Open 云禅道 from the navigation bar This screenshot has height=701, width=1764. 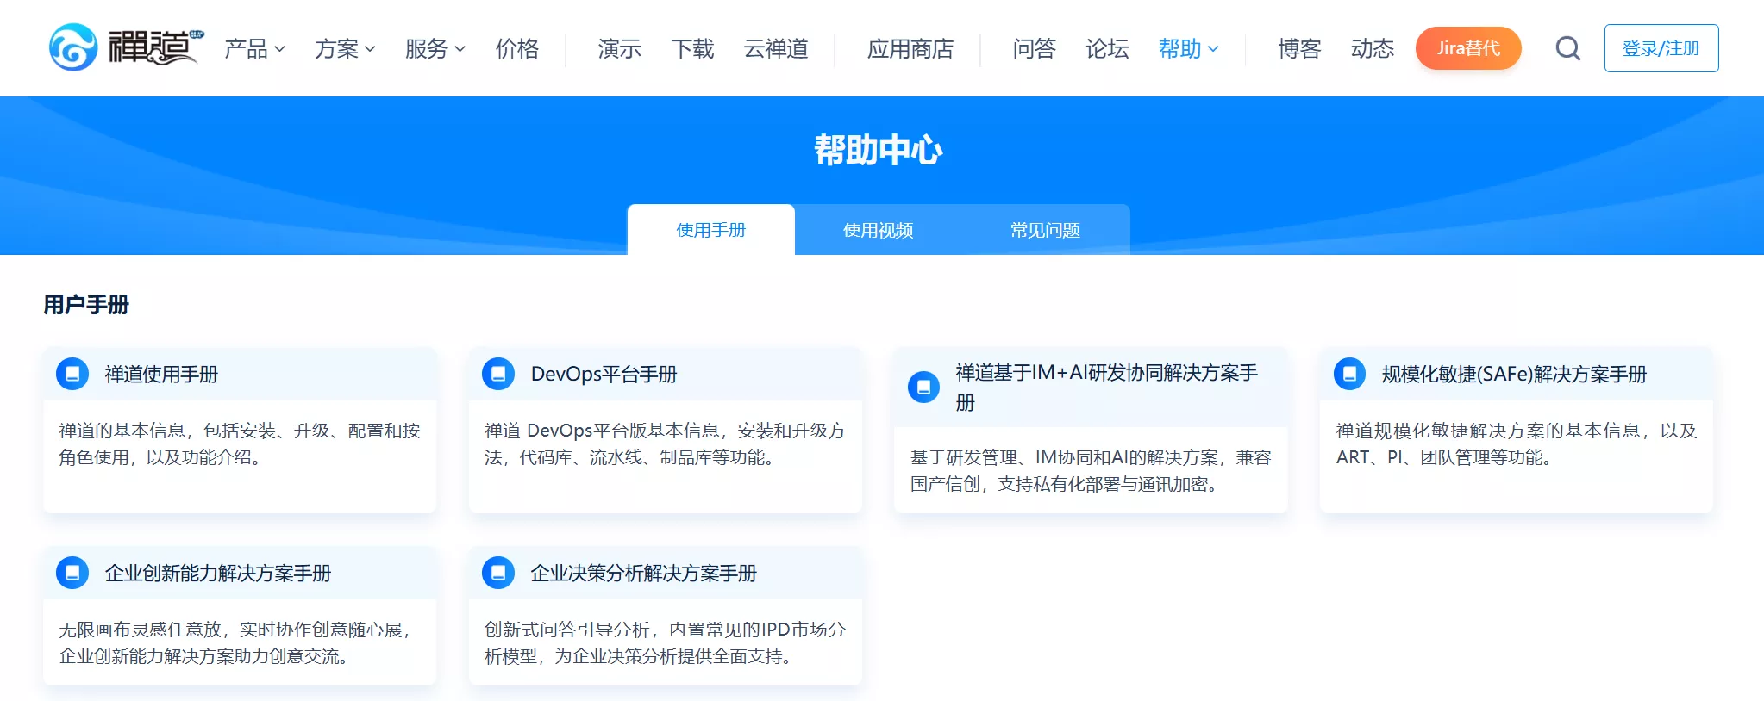776,48
